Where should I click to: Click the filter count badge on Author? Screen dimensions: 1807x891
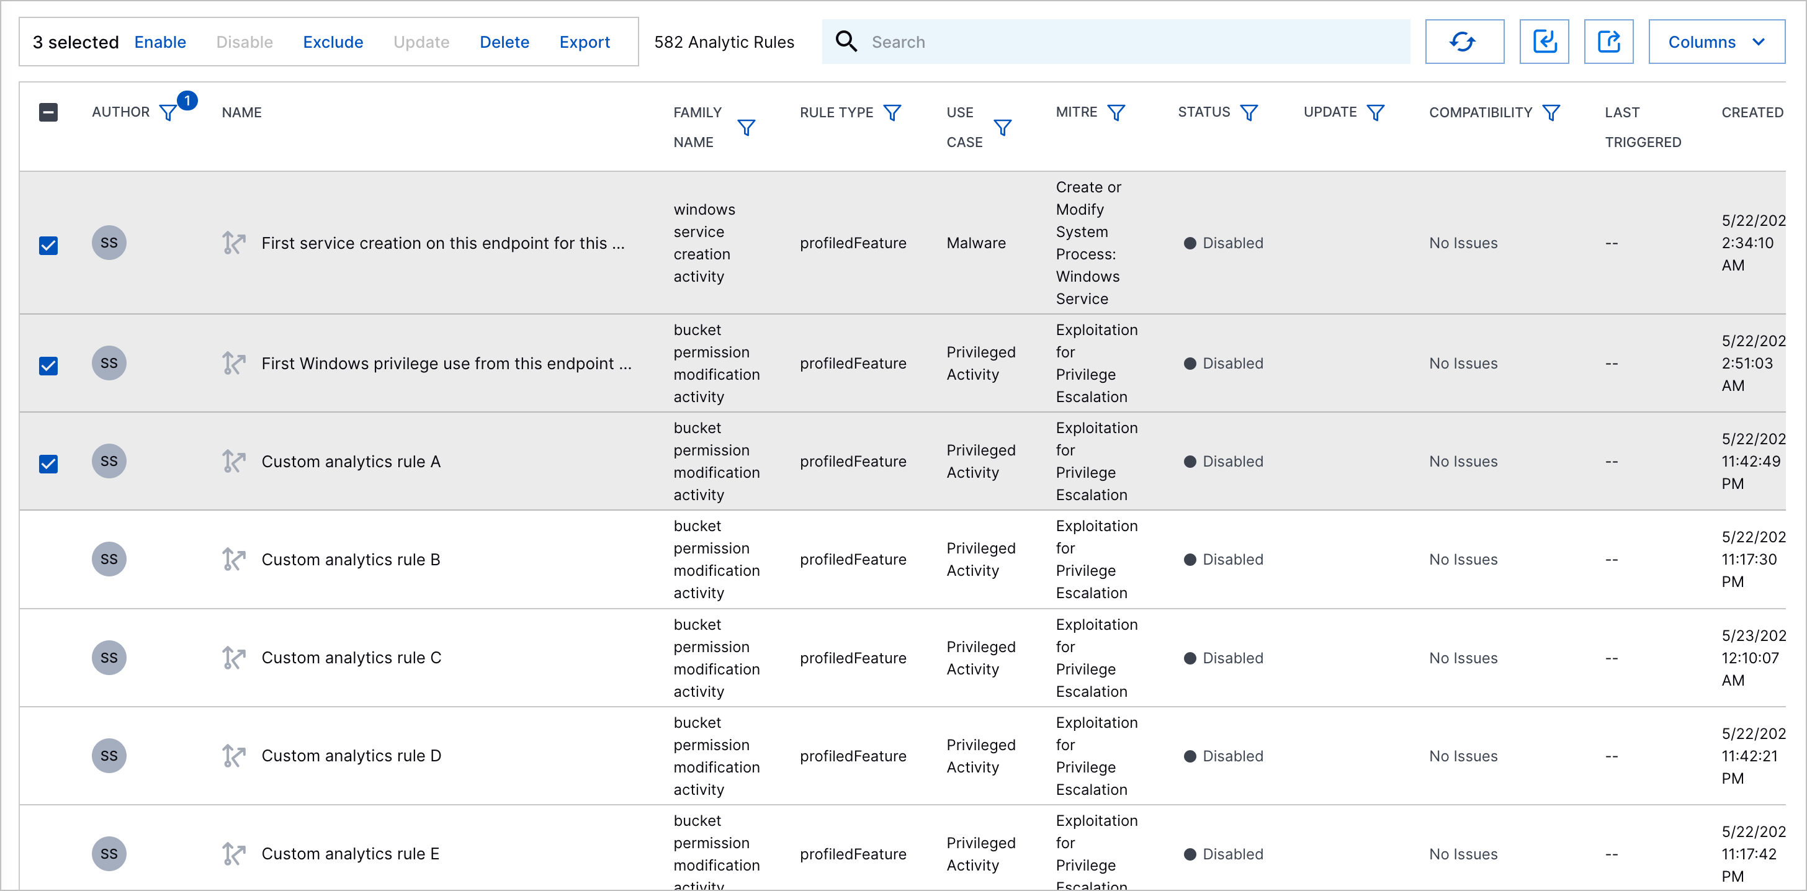(187, 101)
